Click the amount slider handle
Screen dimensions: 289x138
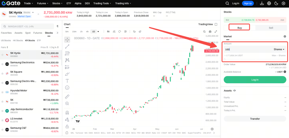point(224,59)
